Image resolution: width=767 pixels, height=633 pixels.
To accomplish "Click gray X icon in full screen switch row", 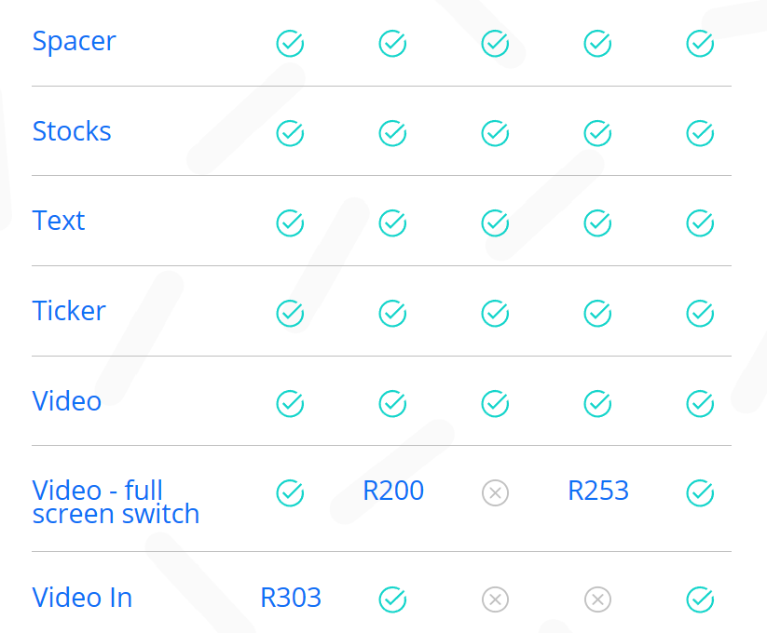I will pos(495,493).
